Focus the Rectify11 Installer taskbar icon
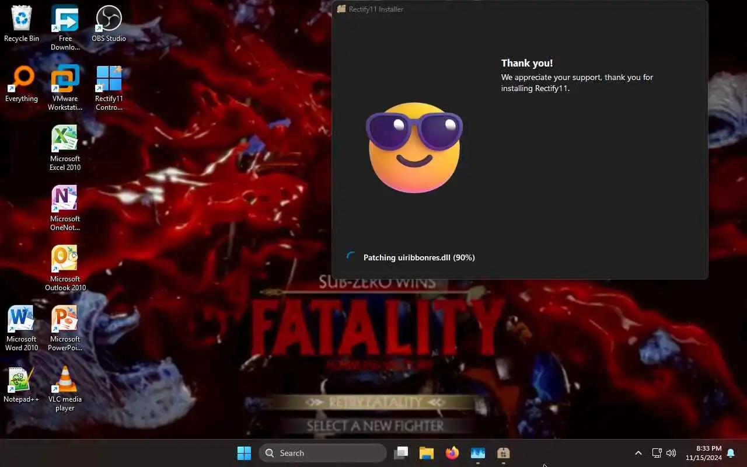This screenshot has height=467, width=747. tap(504, 453)
